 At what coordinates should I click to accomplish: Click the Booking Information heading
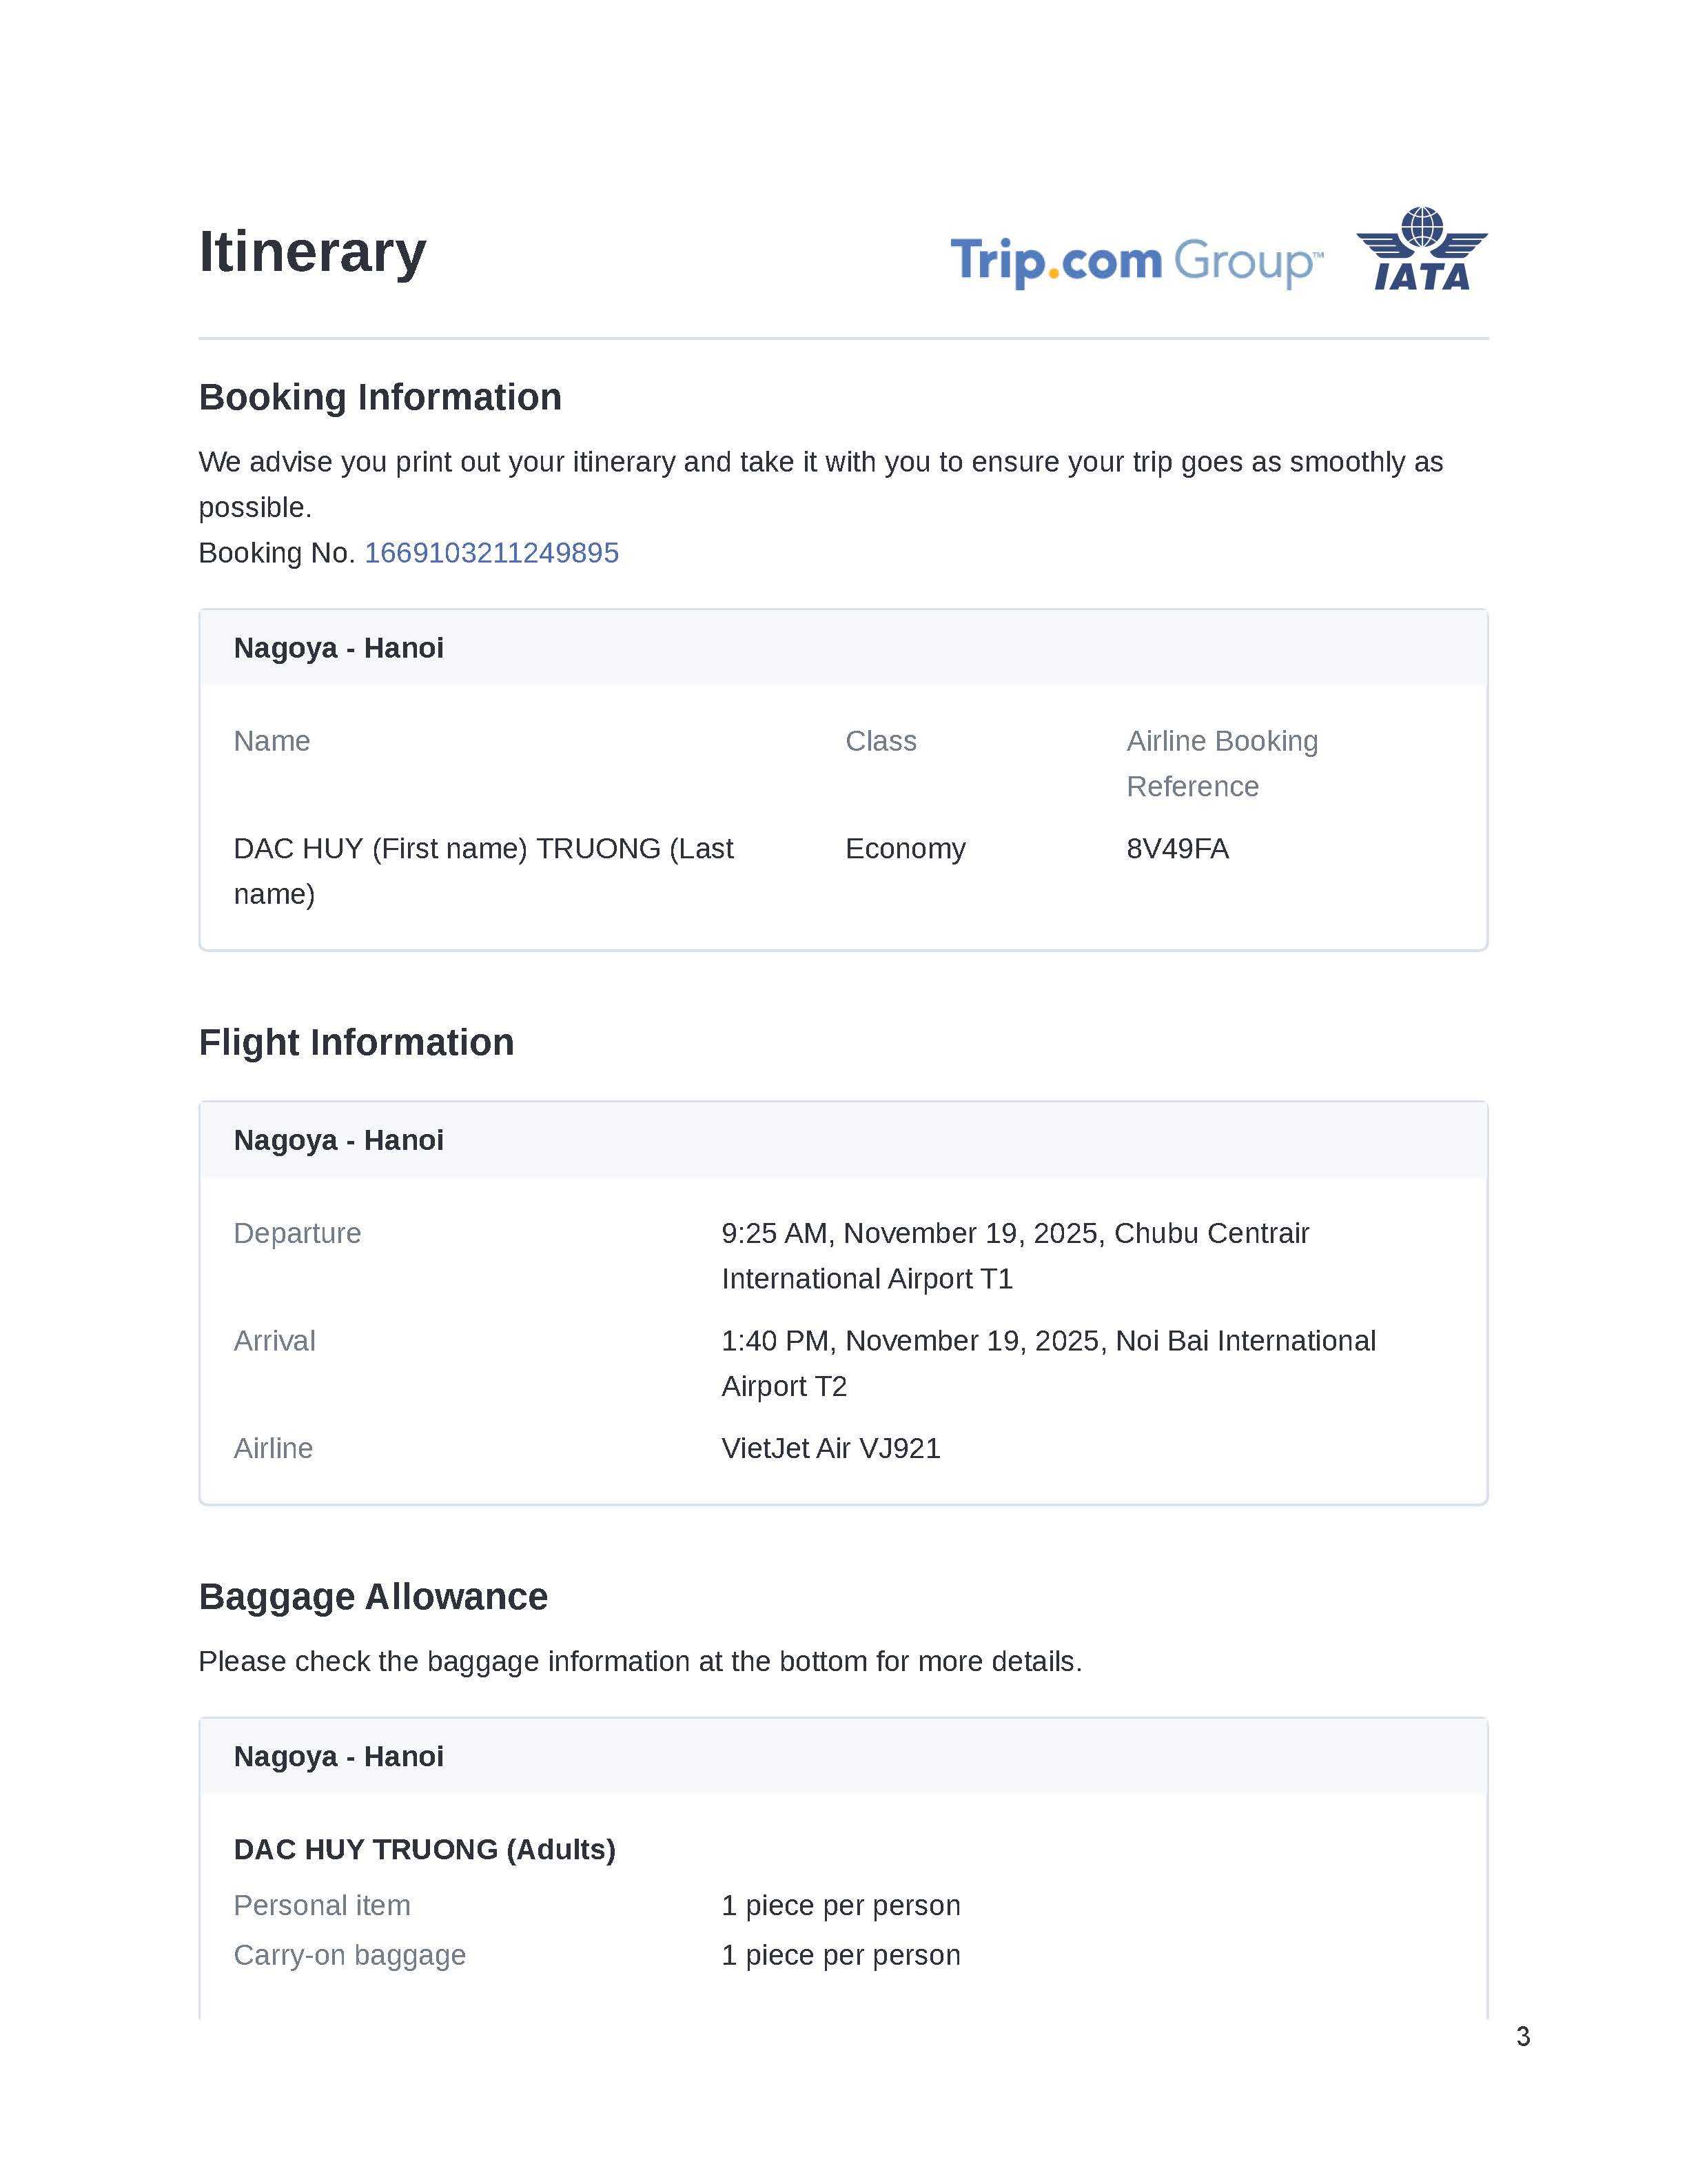tap(380, 397)
